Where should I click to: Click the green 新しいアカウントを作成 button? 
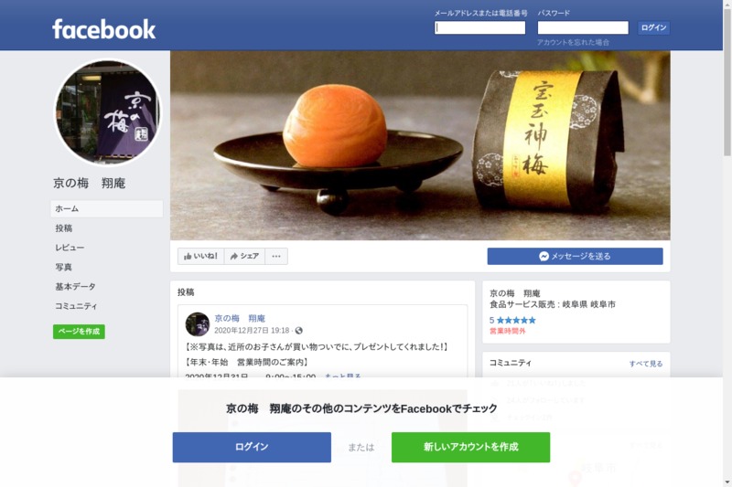[x=470, y=447]
